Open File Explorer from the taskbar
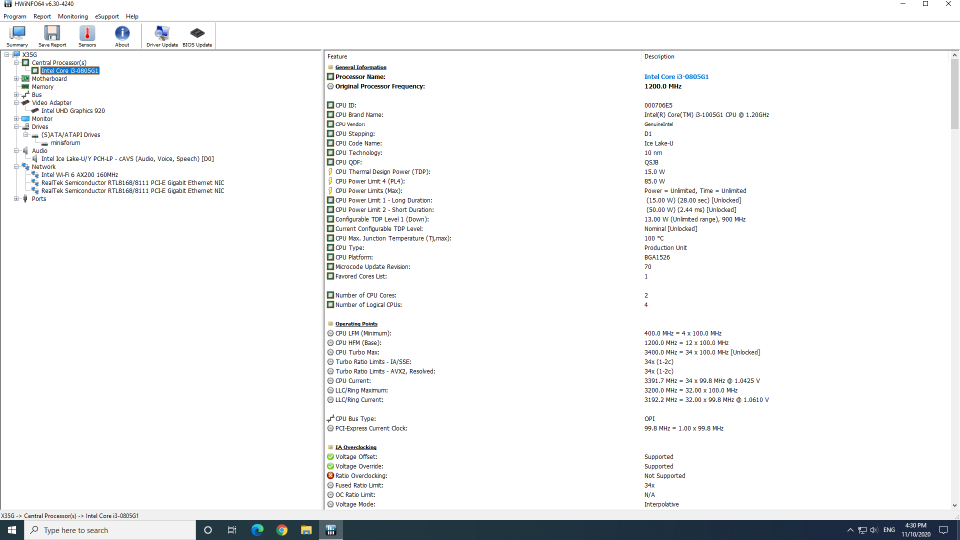Image resolution: width=960 pixels, height=540 pixels. (306, 530)
